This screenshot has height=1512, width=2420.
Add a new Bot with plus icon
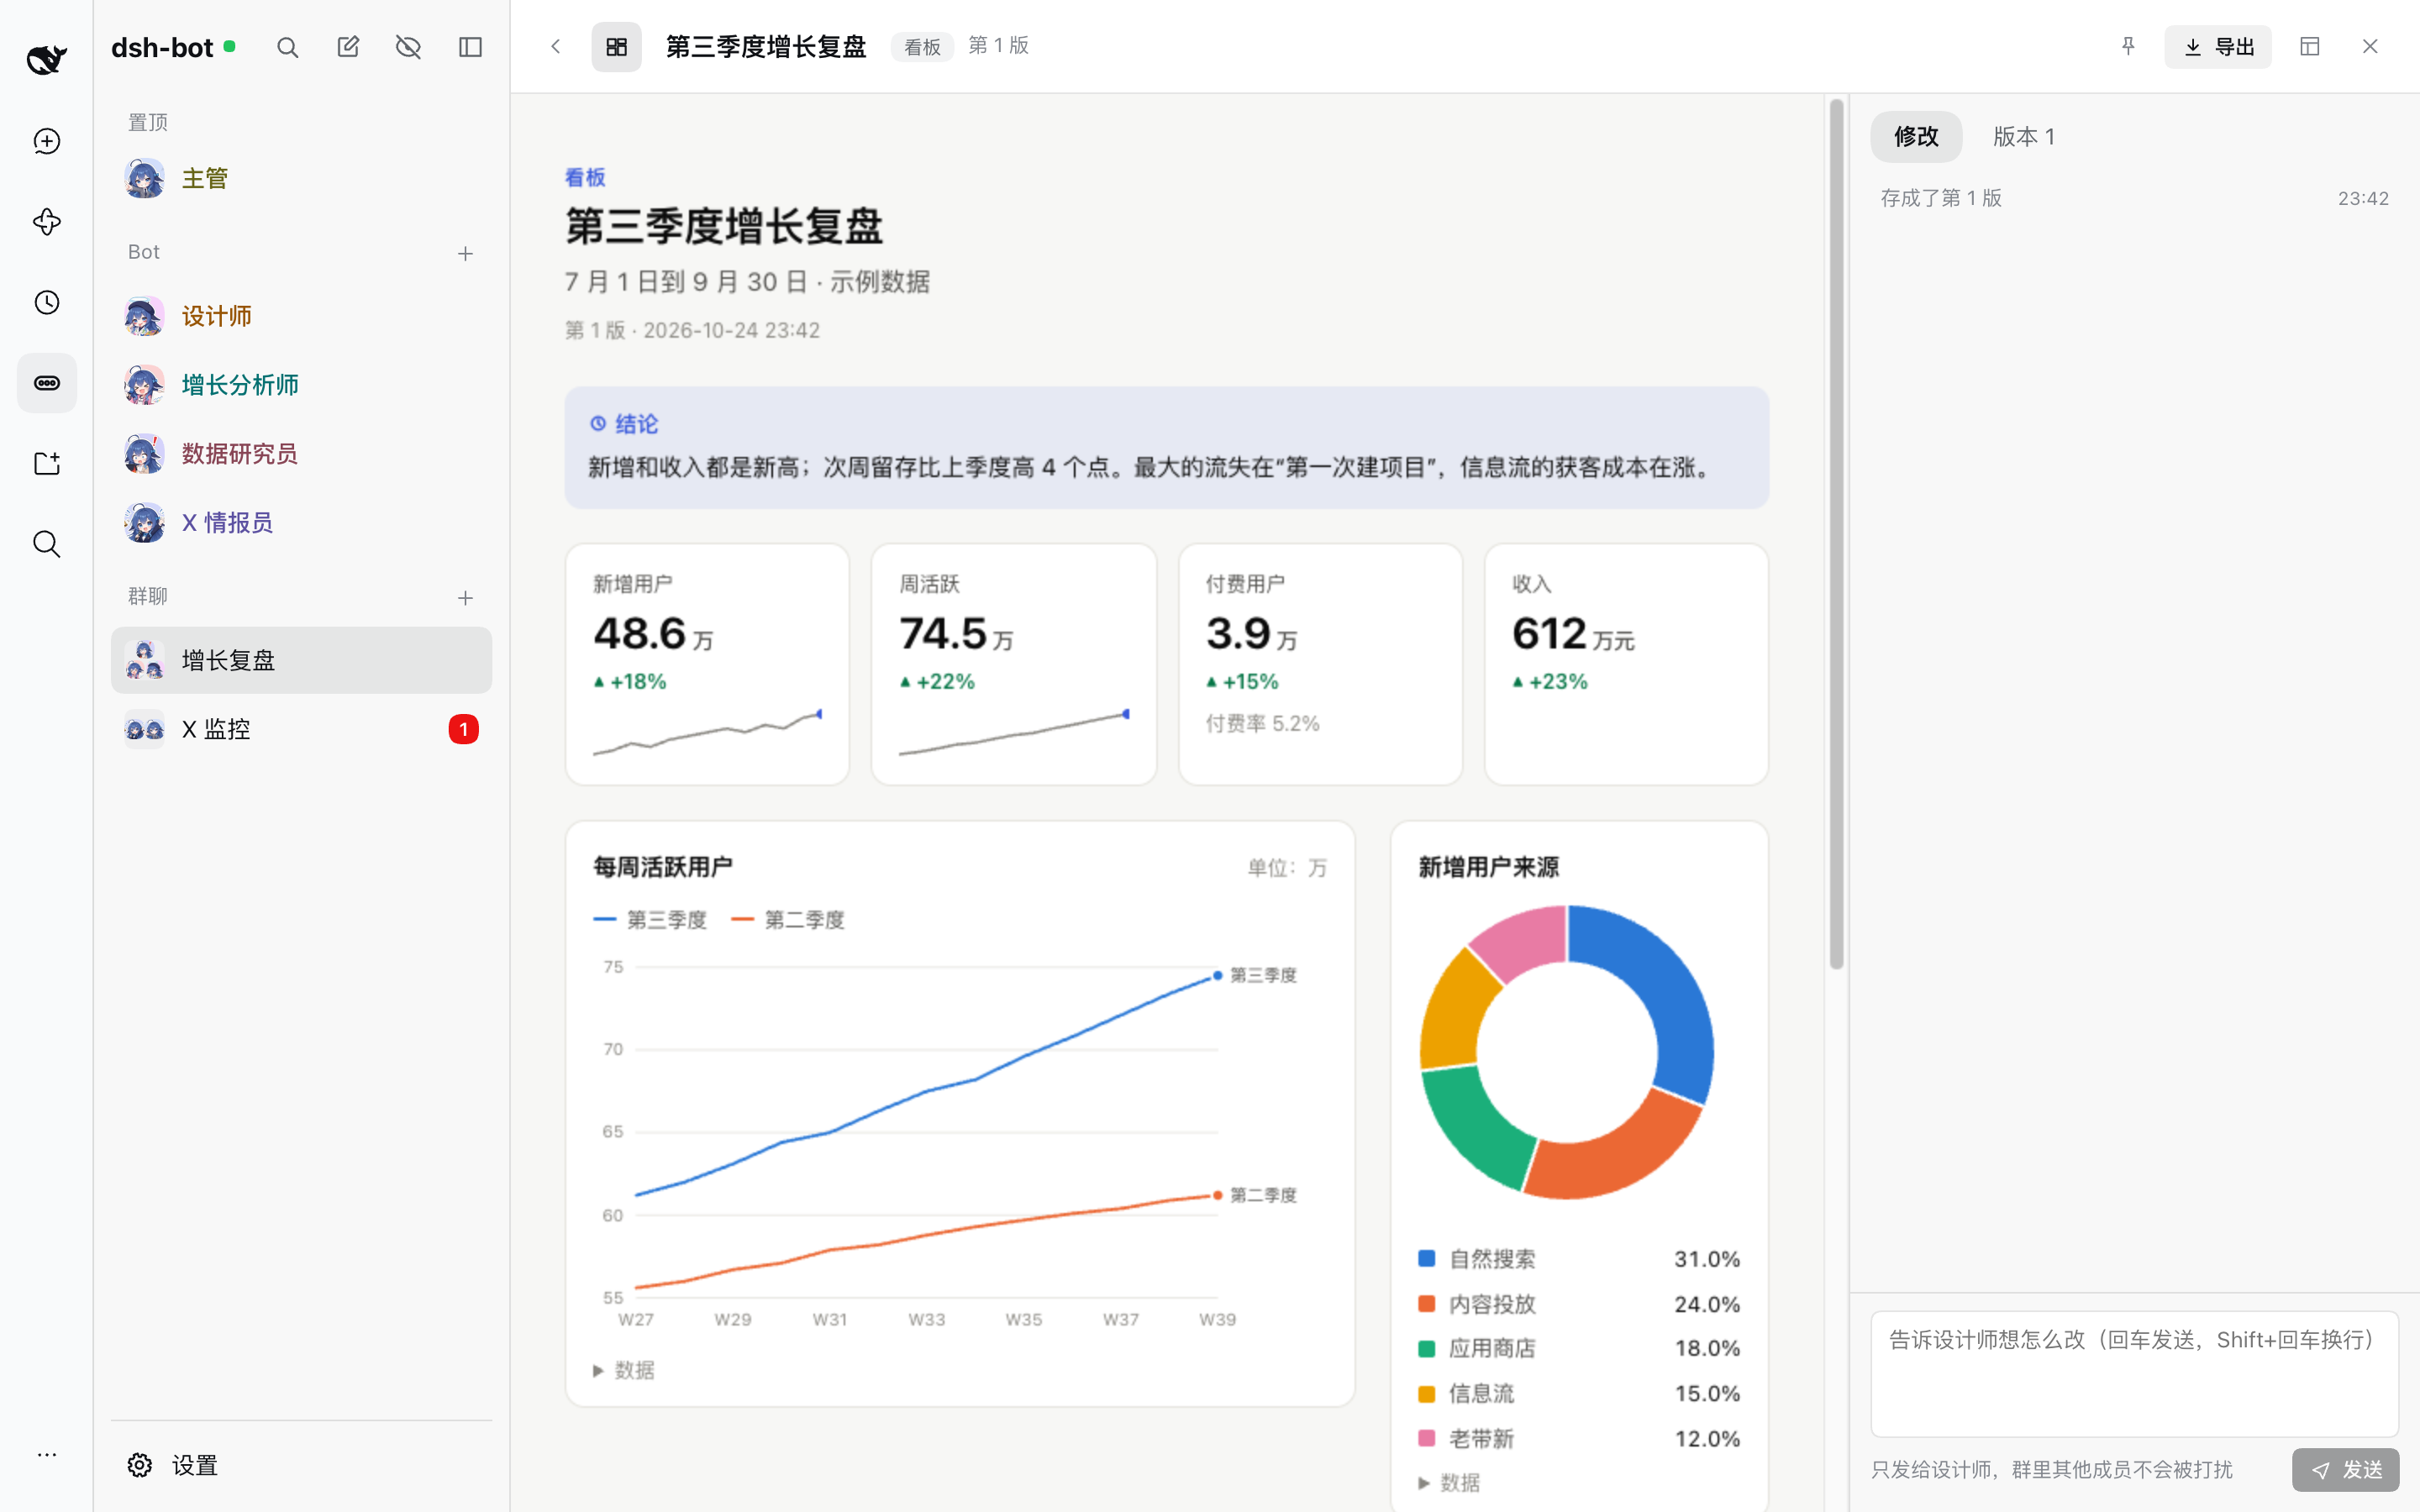465,253
